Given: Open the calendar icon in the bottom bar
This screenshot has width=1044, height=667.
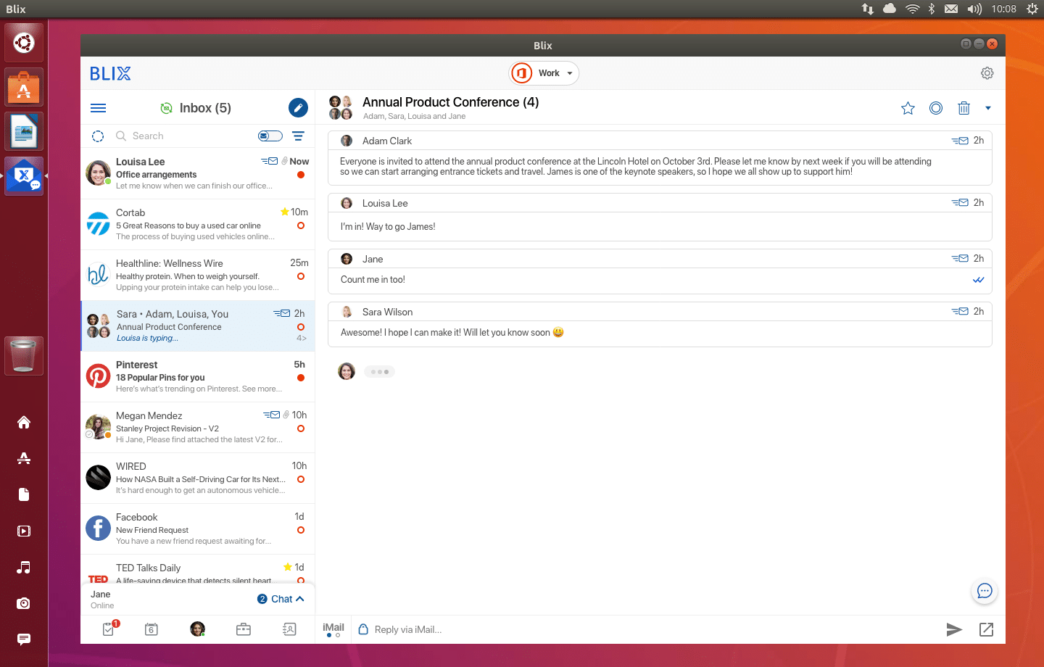Looking at the screenshot, I should click(x=151, y=629).
